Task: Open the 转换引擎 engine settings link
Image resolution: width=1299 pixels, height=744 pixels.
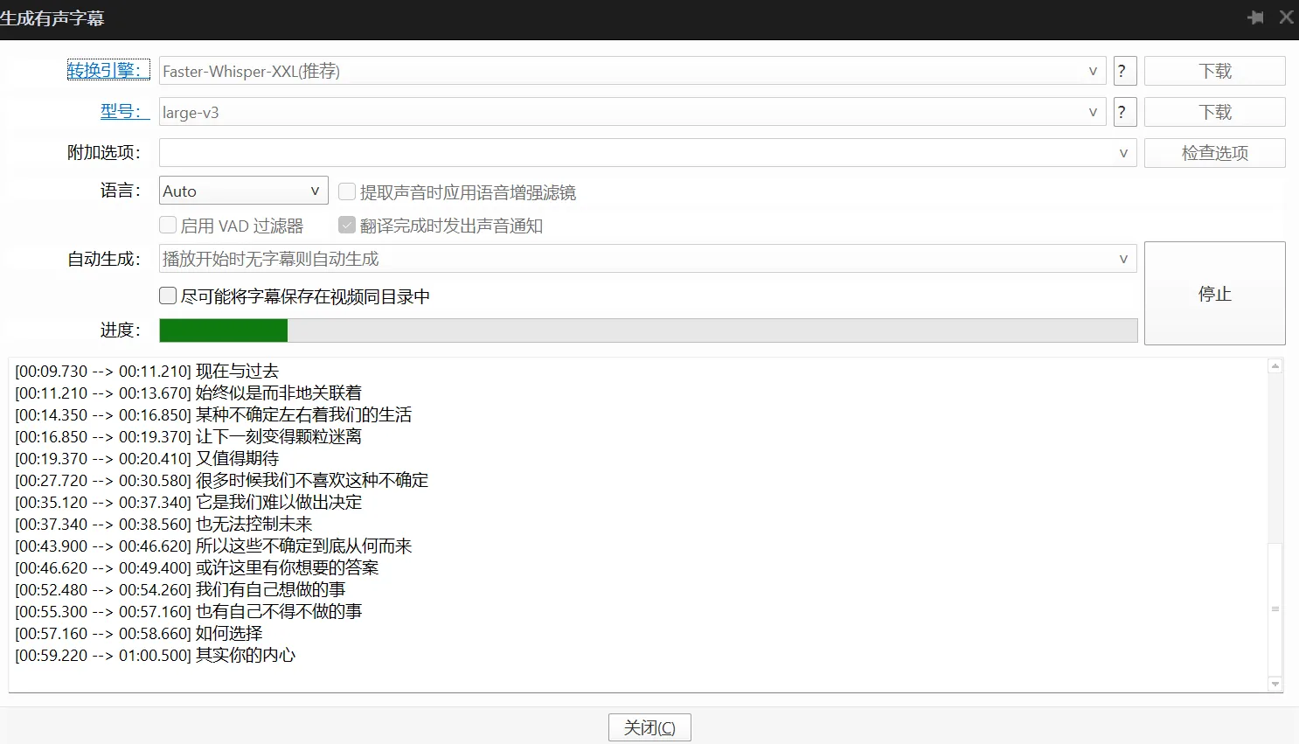Action: coord(107,71)
